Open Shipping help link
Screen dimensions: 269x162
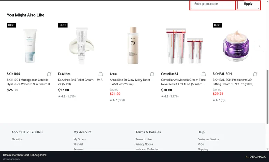coord(202,149)
